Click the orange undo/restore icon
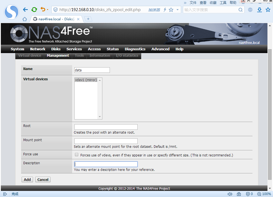273x197 pixels. [x=43, y=9]
